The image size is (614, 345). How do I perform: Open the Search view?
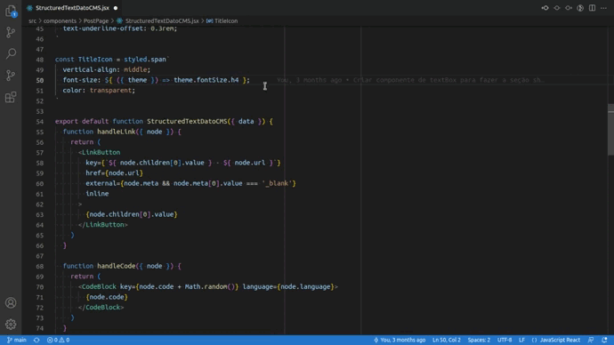click(11, 53)
